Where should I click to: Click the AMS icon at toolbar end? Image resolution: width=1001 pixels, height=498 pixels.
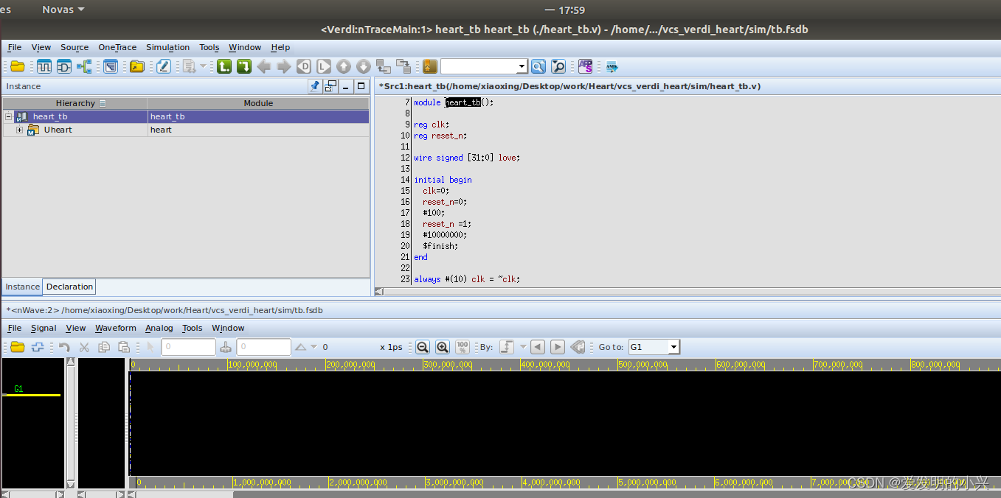click(612, 67)
